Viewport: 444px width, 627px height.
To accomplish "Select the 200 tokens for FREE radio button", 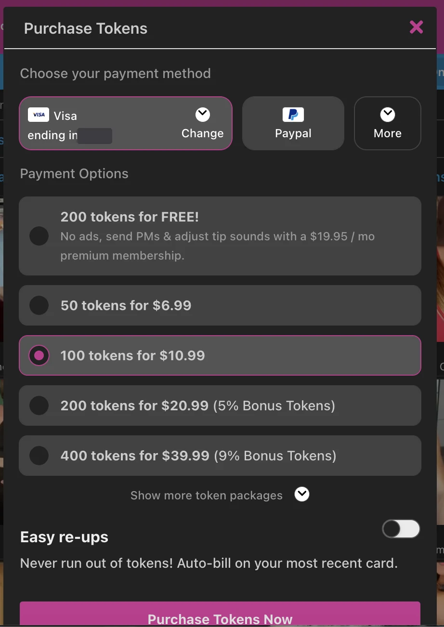I will coord(39,236).
